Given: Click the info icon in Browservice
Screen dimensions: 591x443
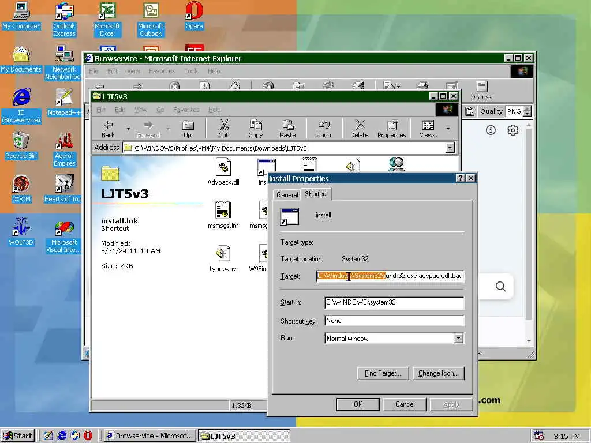Looking at the screenshot, I should 491,130.
